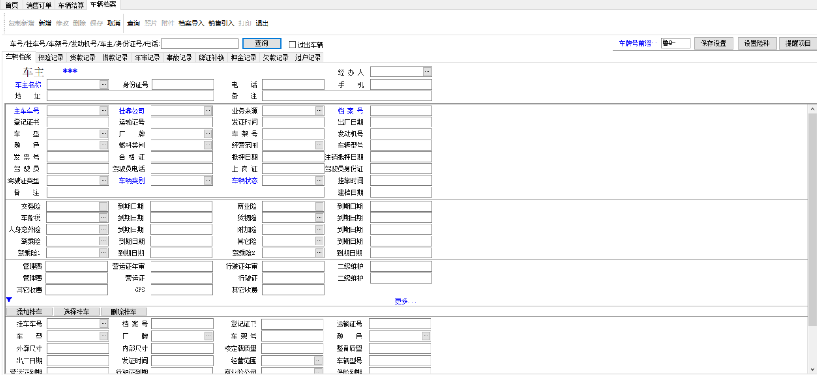Screen dimensions: 817x375
Task: Open the trailer 经营范围 lookup button
Action: pyautogui.click(x=318, y=361)
